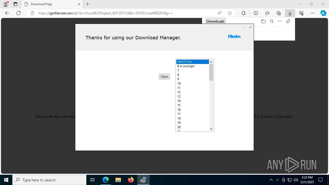Click age list scroll down arrow
Screen dimensions: 329x185
point(211,129)
